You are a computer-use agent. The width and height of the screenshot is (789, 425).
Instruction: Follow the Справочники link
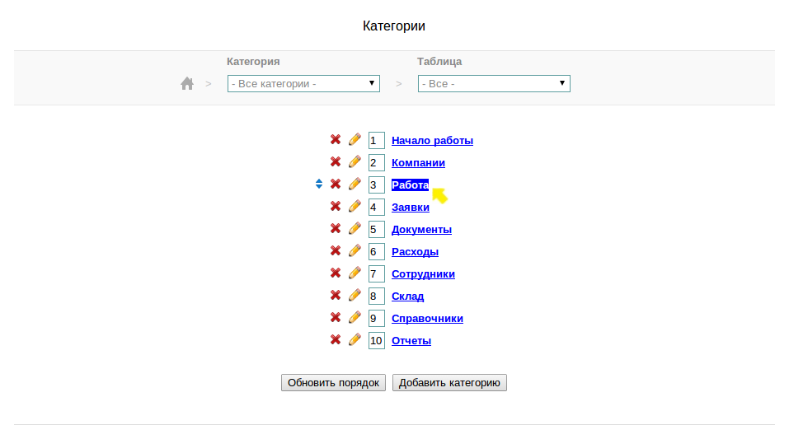click(427, 319)
